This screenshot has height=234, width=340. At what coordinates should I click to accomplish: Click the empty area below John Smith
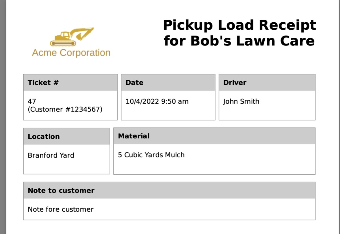[267, 113]
